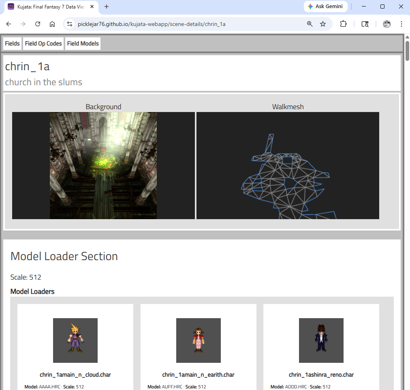Image resolution: width=410 pixels, height=390 pixels.
Task: Select the Kujata Final Fantasy 7 tab
Action: (x=51, y=7)
